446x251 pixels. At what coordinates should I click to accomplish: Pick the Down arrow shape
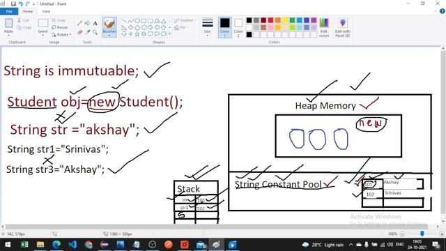click(x=124, y=34)
